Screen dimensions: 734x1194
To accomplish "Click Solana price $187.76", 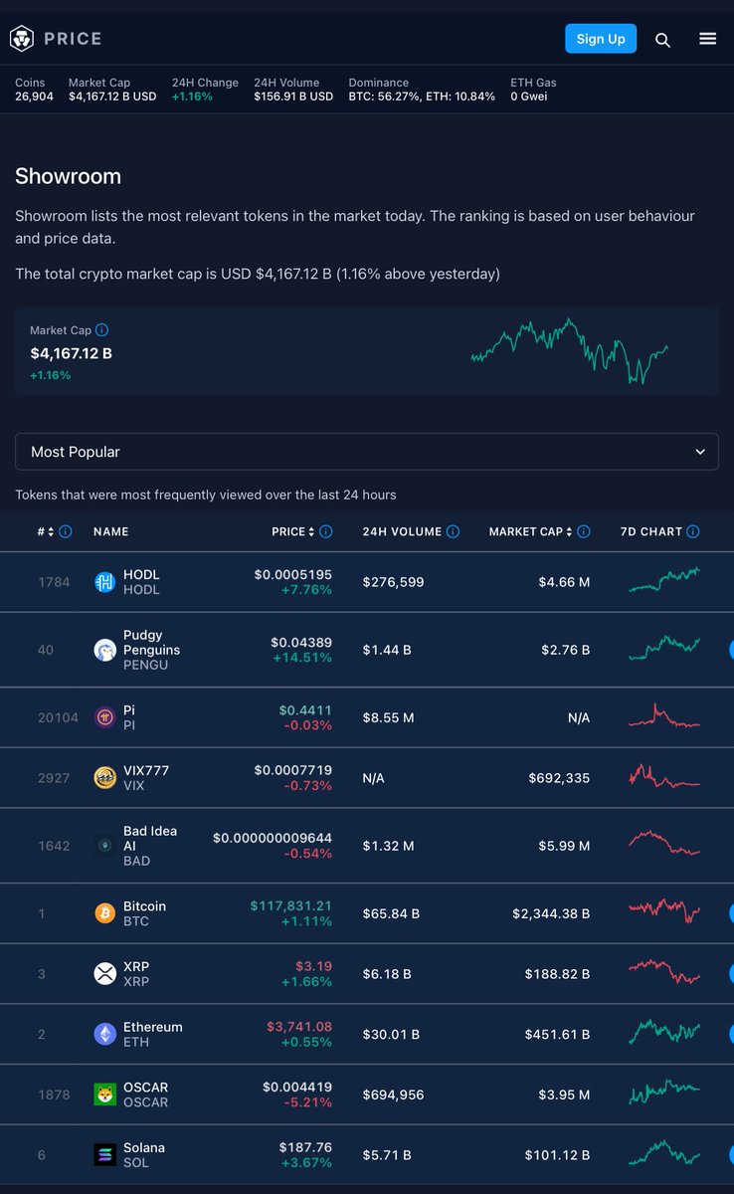I will tap(305, 1147).
